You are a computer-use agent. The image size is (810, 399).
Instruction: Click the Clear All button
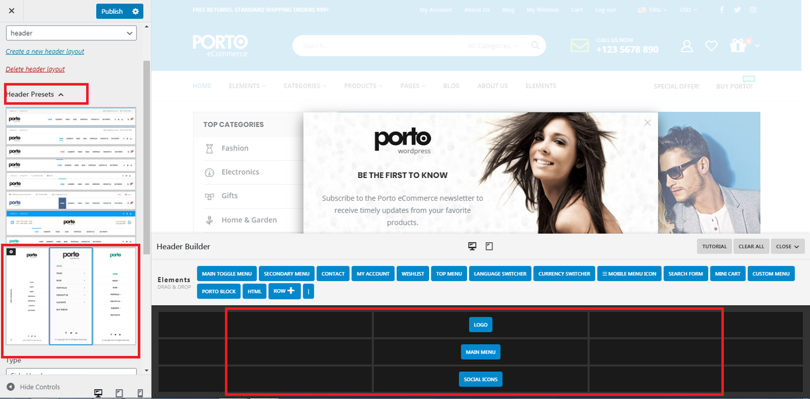(751, 246)
